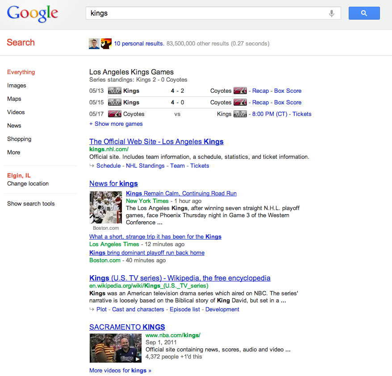The height and width of the screenshot is (376, 392).
Task: Open SACRAMENTO KINGS result
Action: click(x=127, y=327)
